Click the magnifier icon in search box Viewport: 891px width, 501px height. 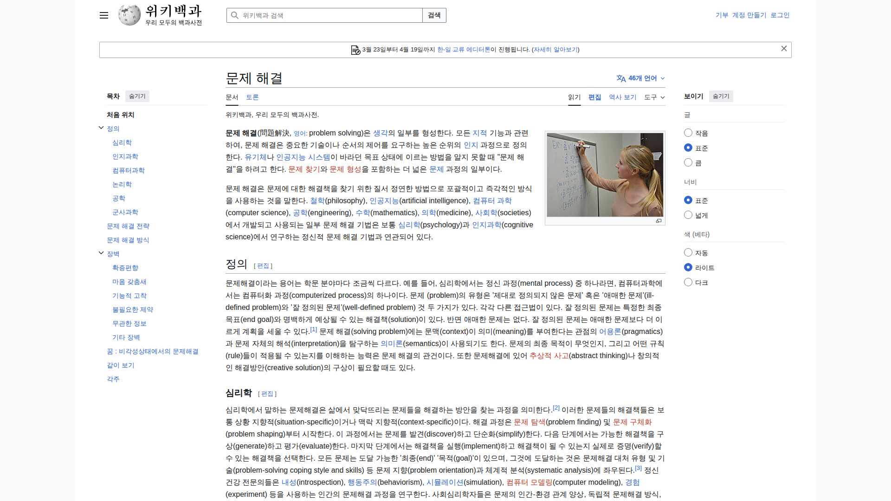click(x=235, y=15)
